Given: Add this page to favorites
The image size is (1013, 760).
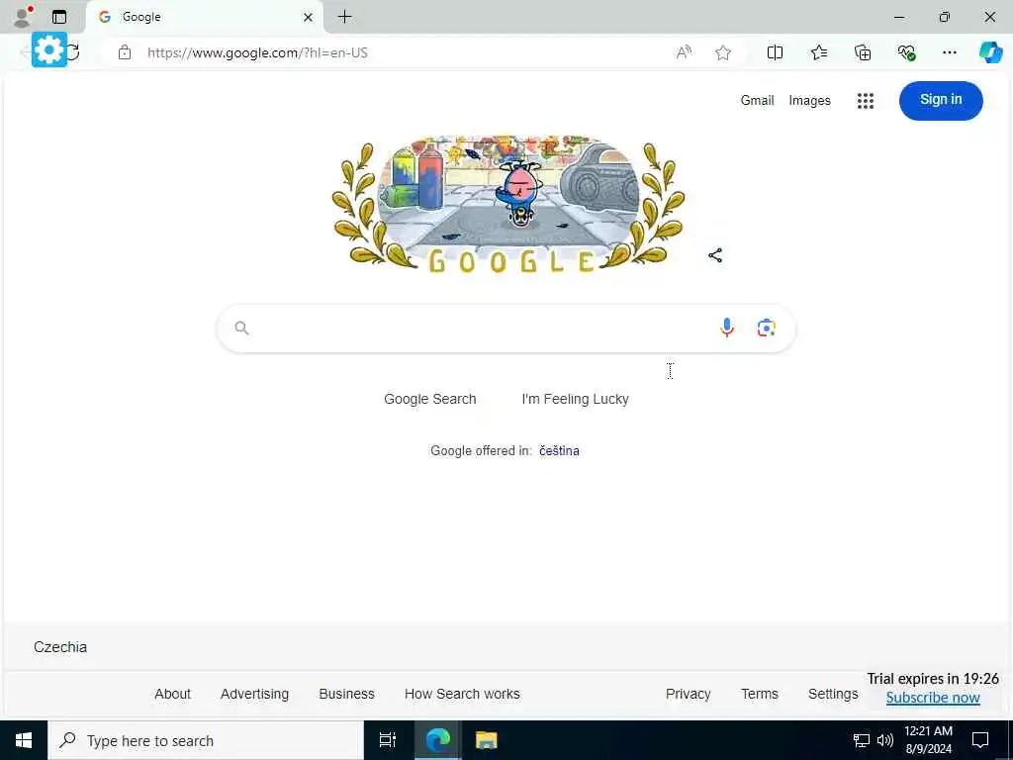Looking at the screenshot, I should [723, 53].
